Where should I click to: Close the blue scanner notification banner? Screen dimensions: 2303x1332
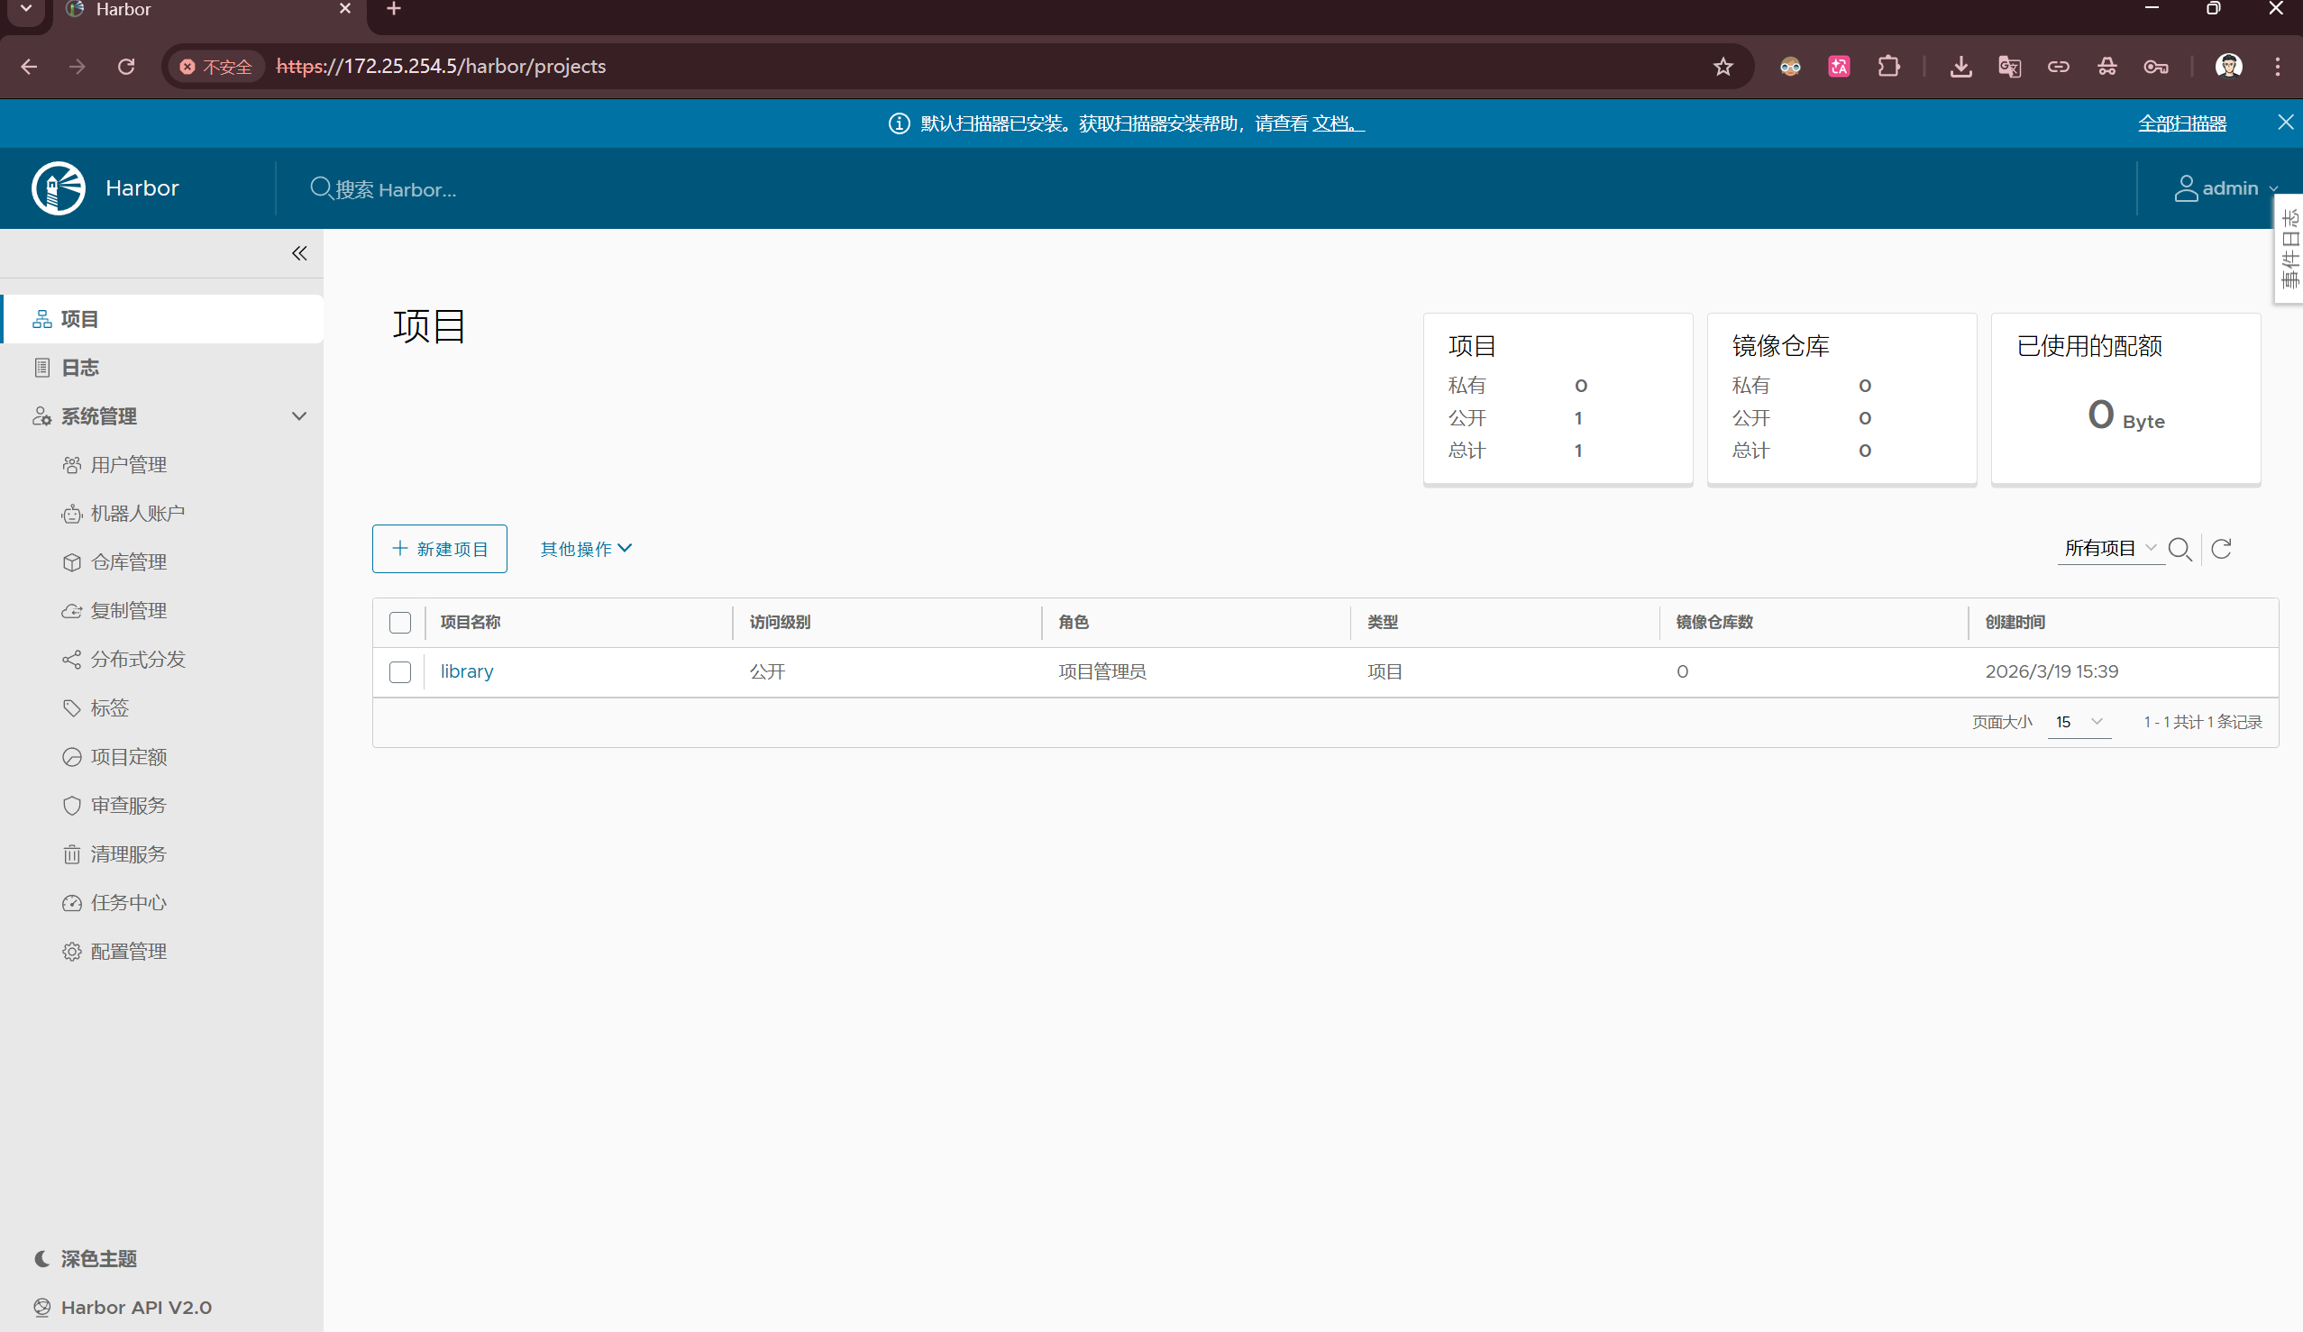click(x=2285, y=123)
